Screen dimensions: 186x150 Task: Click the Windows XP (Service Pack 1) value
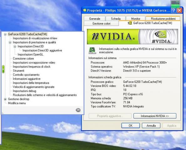point(141,67)
